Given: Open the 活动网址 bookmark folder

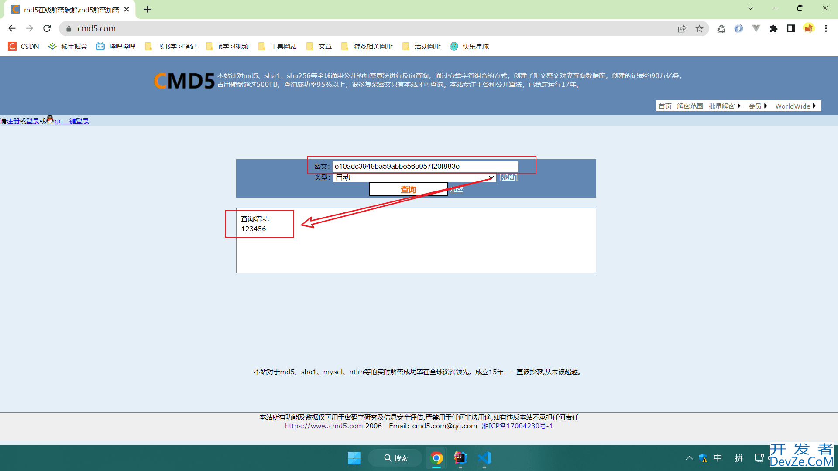Looking at the screenshot, I should click(x=422, y=46).
